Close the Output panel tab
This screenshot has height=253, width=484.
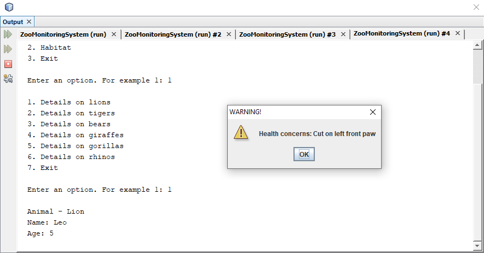pyautogui.click(x=29, y=21)
